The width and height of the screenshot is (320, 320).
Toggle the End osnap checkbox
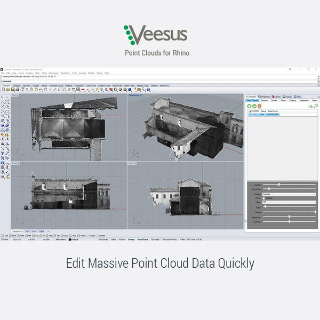(2, 235)
